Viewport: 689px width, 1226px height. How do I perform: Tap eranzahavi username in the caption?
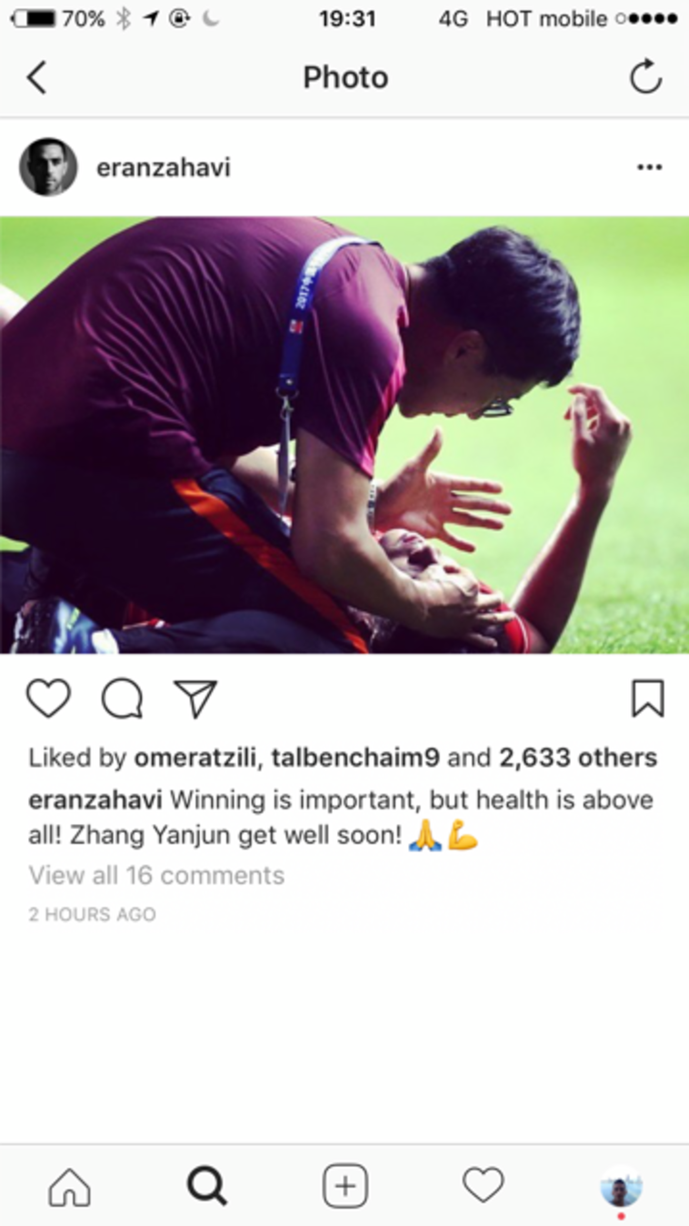click(x=95, y=801)
